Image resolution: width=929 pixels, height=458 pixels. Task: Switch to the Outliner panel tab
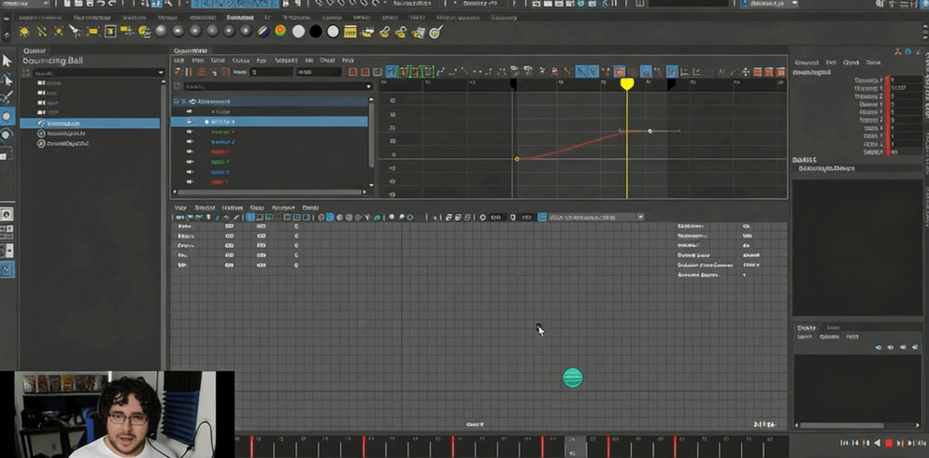pyautogui.click(x=35, y=50)
